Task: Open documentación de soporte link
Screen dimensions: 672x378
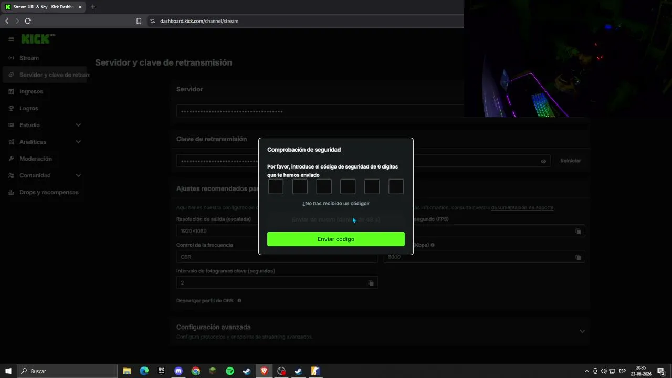Action: [522, 207]
